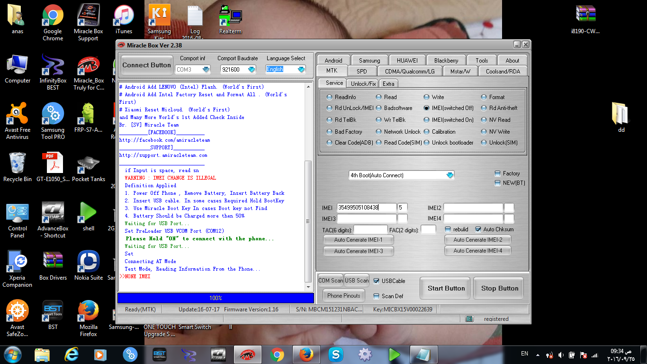Viewport: 647px width, 364px height.
Task: Click Auto Generate IMEI-1 button
Action: 359,240
